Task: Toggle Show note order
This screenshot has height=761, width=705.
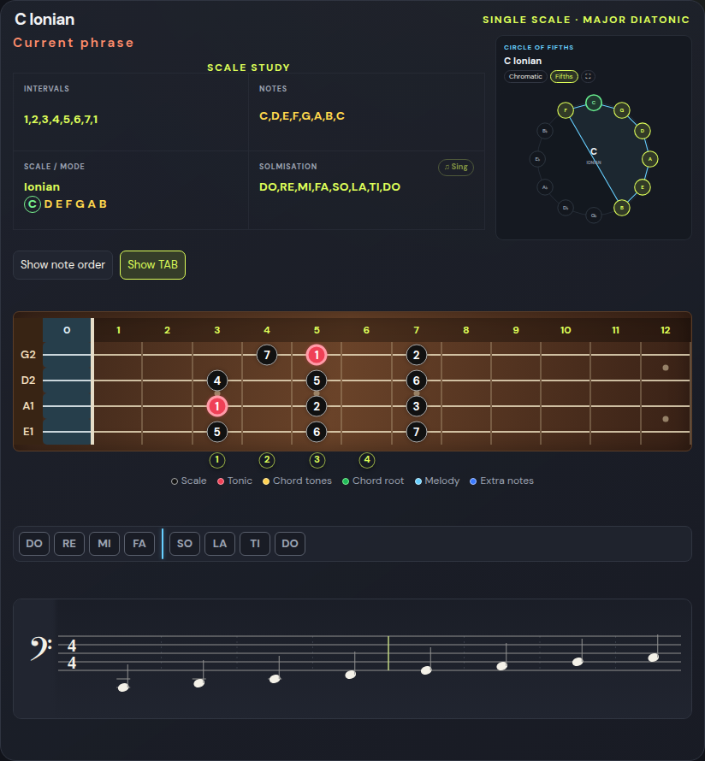Action: tap(62, 265)
